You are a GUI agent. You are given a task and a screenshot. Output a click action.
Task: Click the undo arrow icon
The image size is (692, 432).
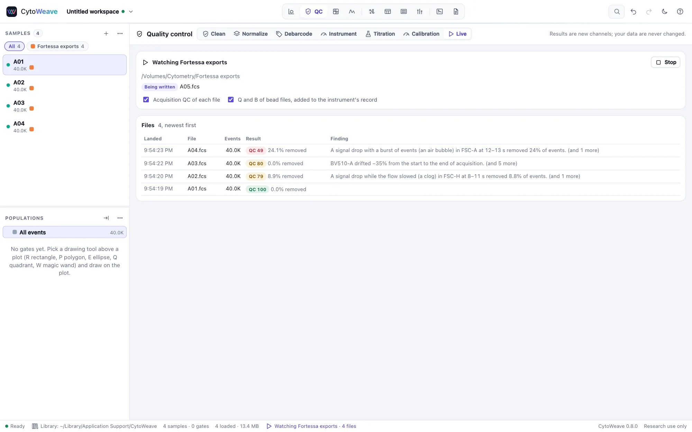click(633, 11)
